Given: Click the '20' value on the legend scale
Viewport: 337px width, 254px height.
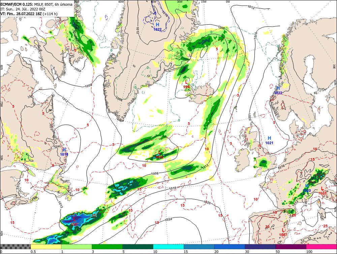Looking at the screenshot, I should click(216, 252).
